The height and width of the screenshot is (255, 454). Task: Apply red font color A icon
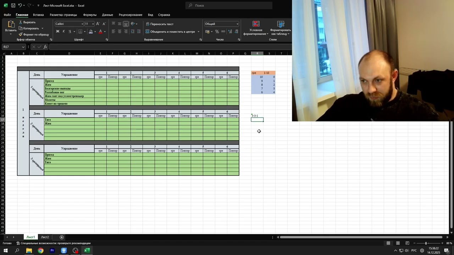(x=100, y=32)
